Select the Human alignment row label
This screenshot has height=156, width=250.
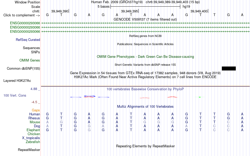34,114
